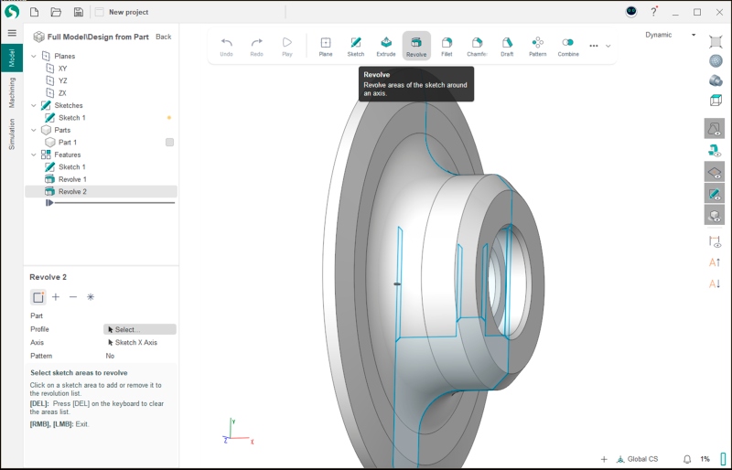Click the feature history rollback marker

(49, 203)
